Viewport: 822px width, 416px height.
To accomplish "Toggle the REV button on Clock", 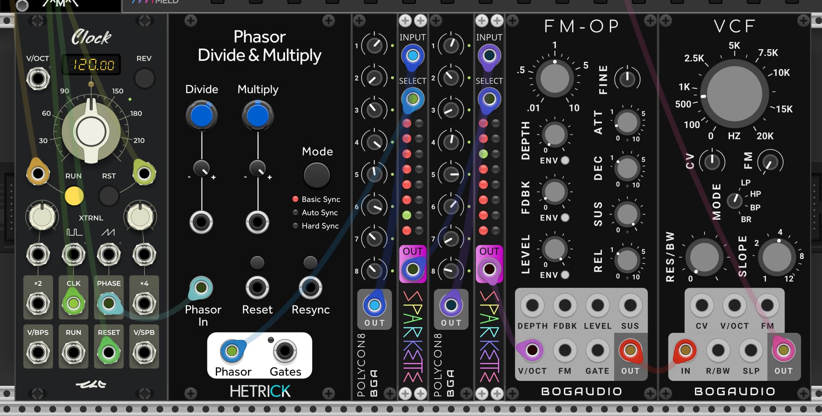I will click(x=144, y=78).
